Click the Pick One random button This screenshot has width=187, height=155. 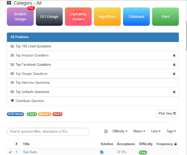[x=167, y=114]
